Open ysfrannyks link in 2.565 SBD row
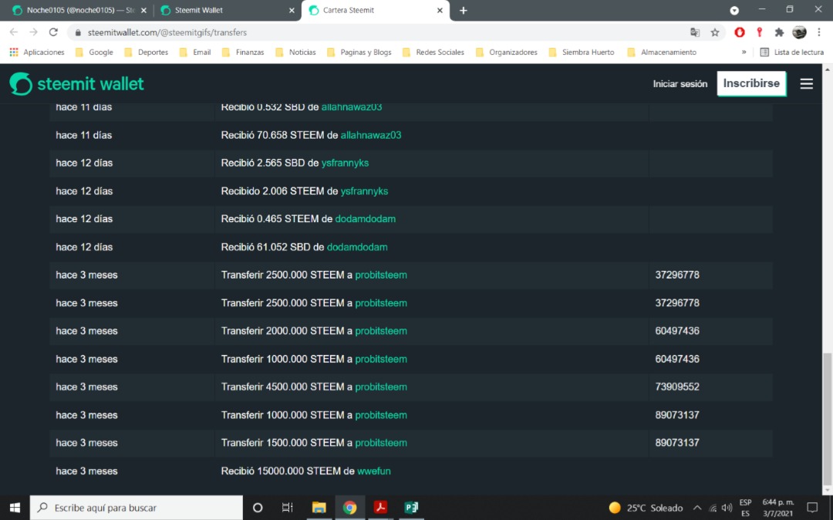833x520 pixels. point(345,163)
